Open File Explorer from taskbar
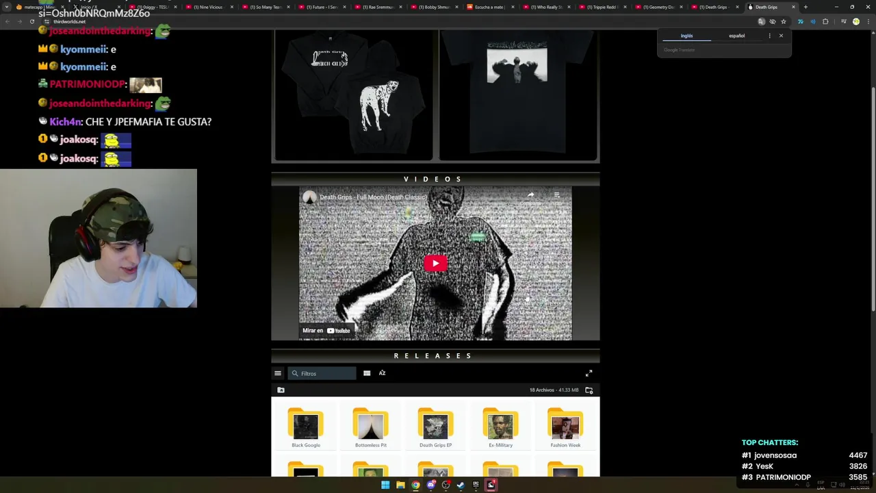 point(400,485)
